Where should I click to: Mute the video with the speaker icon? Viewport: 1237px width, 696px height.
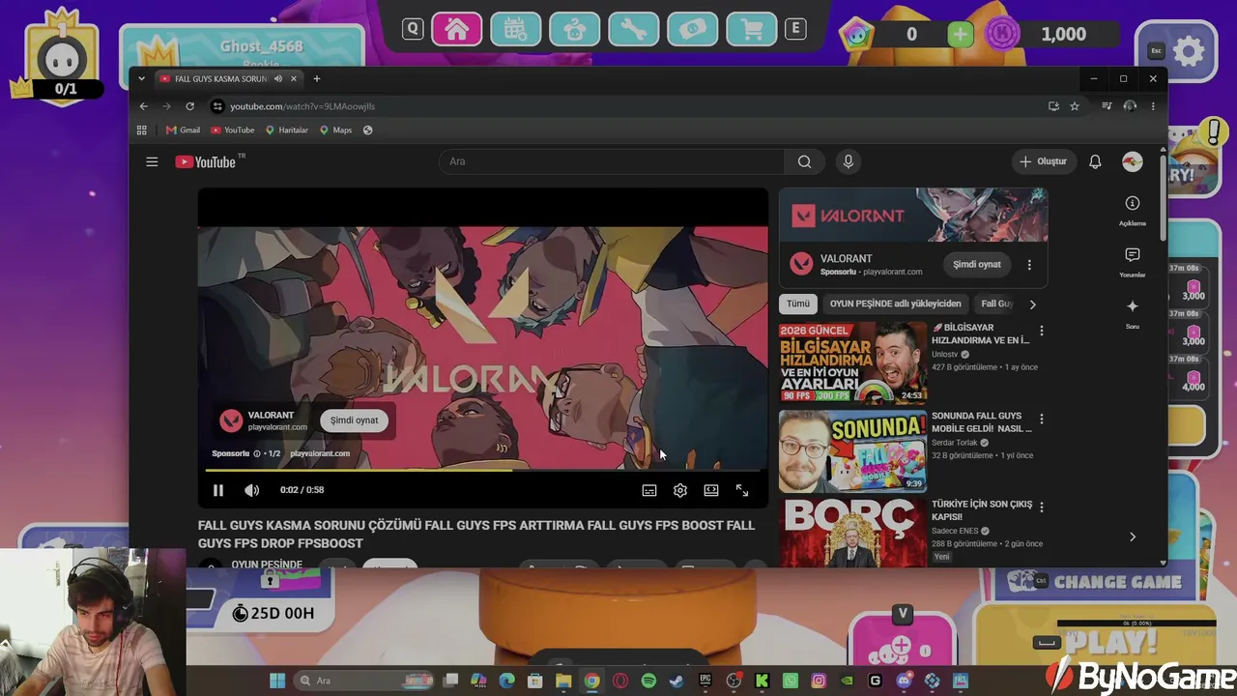[251, 490]
